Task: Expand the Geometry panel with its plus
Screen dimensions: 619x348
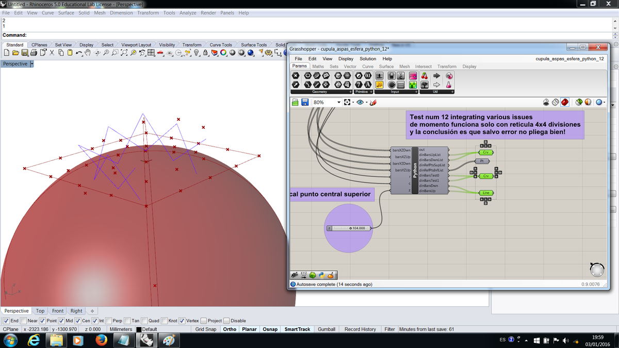Action: tap(350, 92)
